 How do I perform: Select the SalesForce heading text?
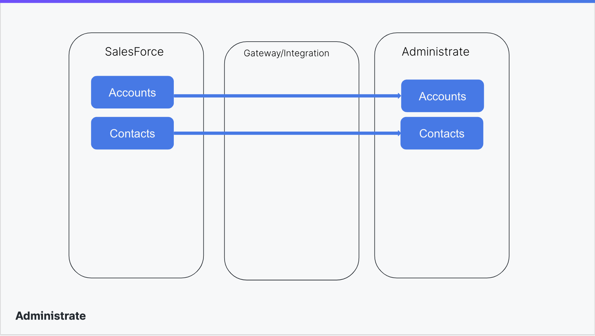click(134, 52)
